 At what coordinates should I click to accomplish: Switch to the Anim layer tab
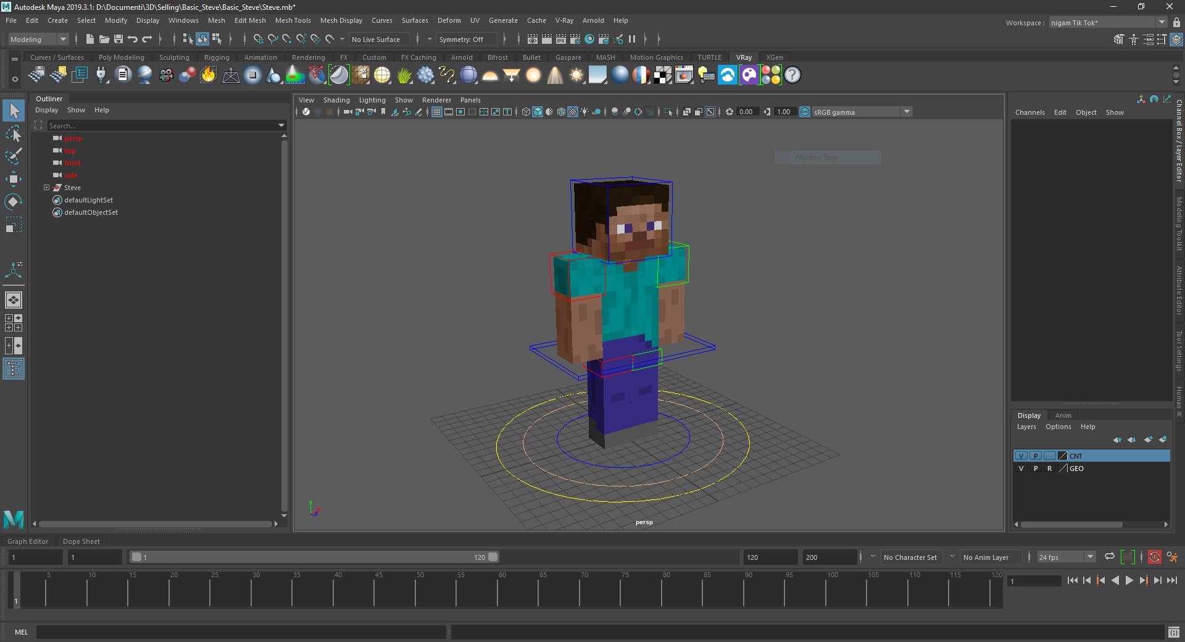pos(1063,415)
